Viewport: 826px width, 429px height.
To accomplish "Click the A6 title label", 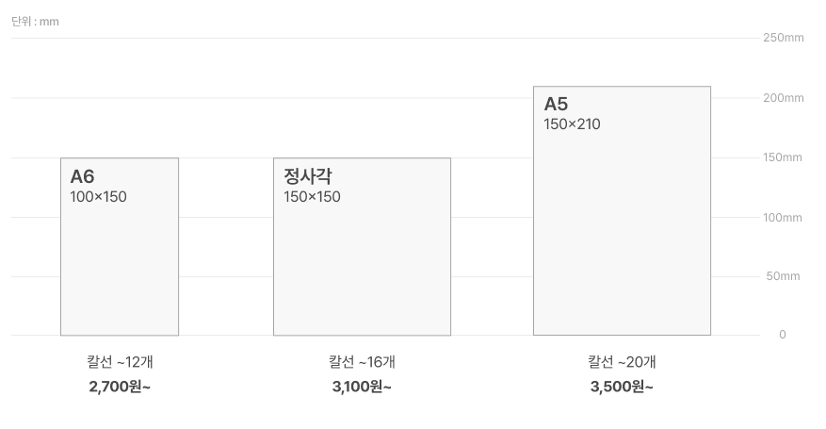I will pyautogui.click(x=82, y=176).
